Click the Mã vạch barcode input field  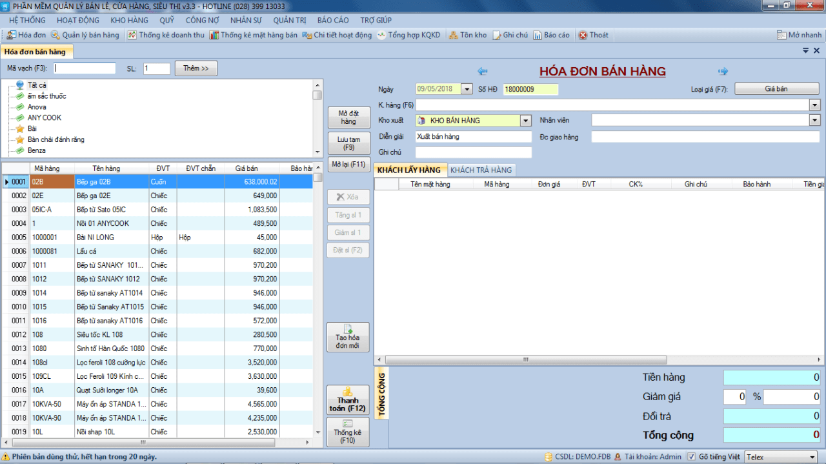pyautogui.click(x=85, y=68)
